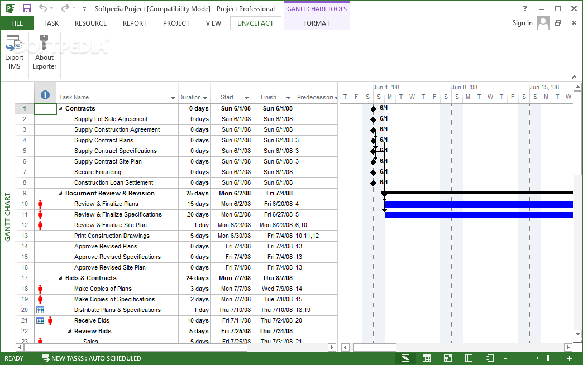Click the Save icon in quick access toolbar
The width and height of the screenshot is (583, 365).
(x=27, y=8)
